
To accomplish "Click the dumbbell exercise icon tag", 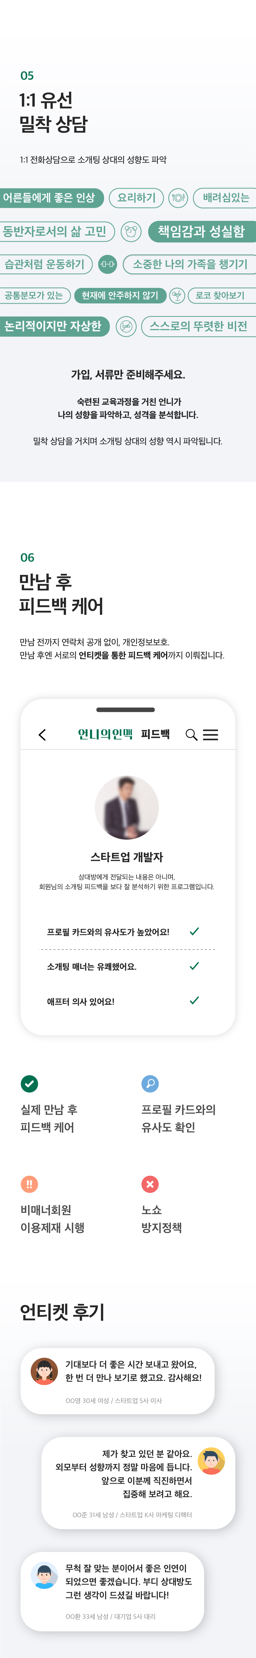I will (x=107, y=264).
